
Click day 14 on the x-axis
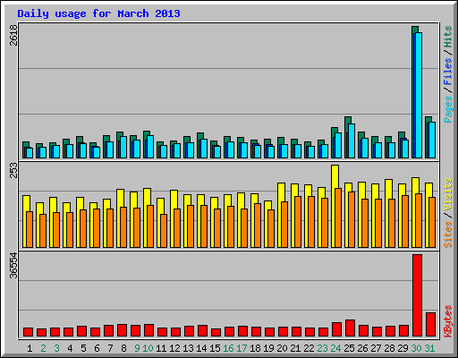[201, 348]
